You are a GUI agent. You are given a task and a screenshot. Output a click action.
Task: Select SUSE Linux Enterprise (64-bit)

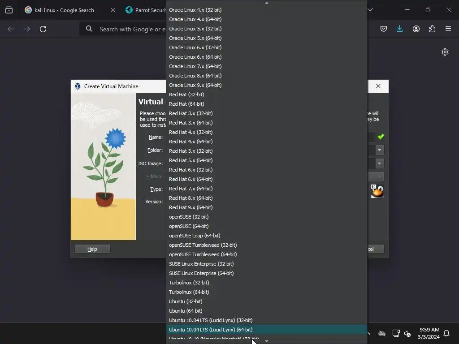click(x=266, y=273)
